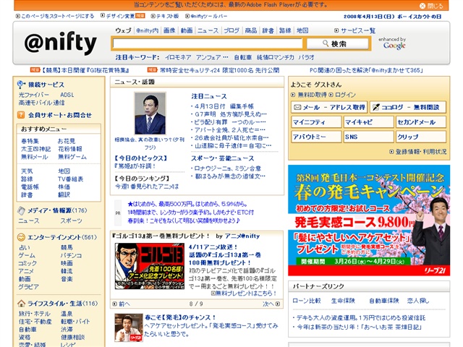The image size is (463, 347).
Task: Open the G7声明 news headline
Action: (x=230, y=114)
